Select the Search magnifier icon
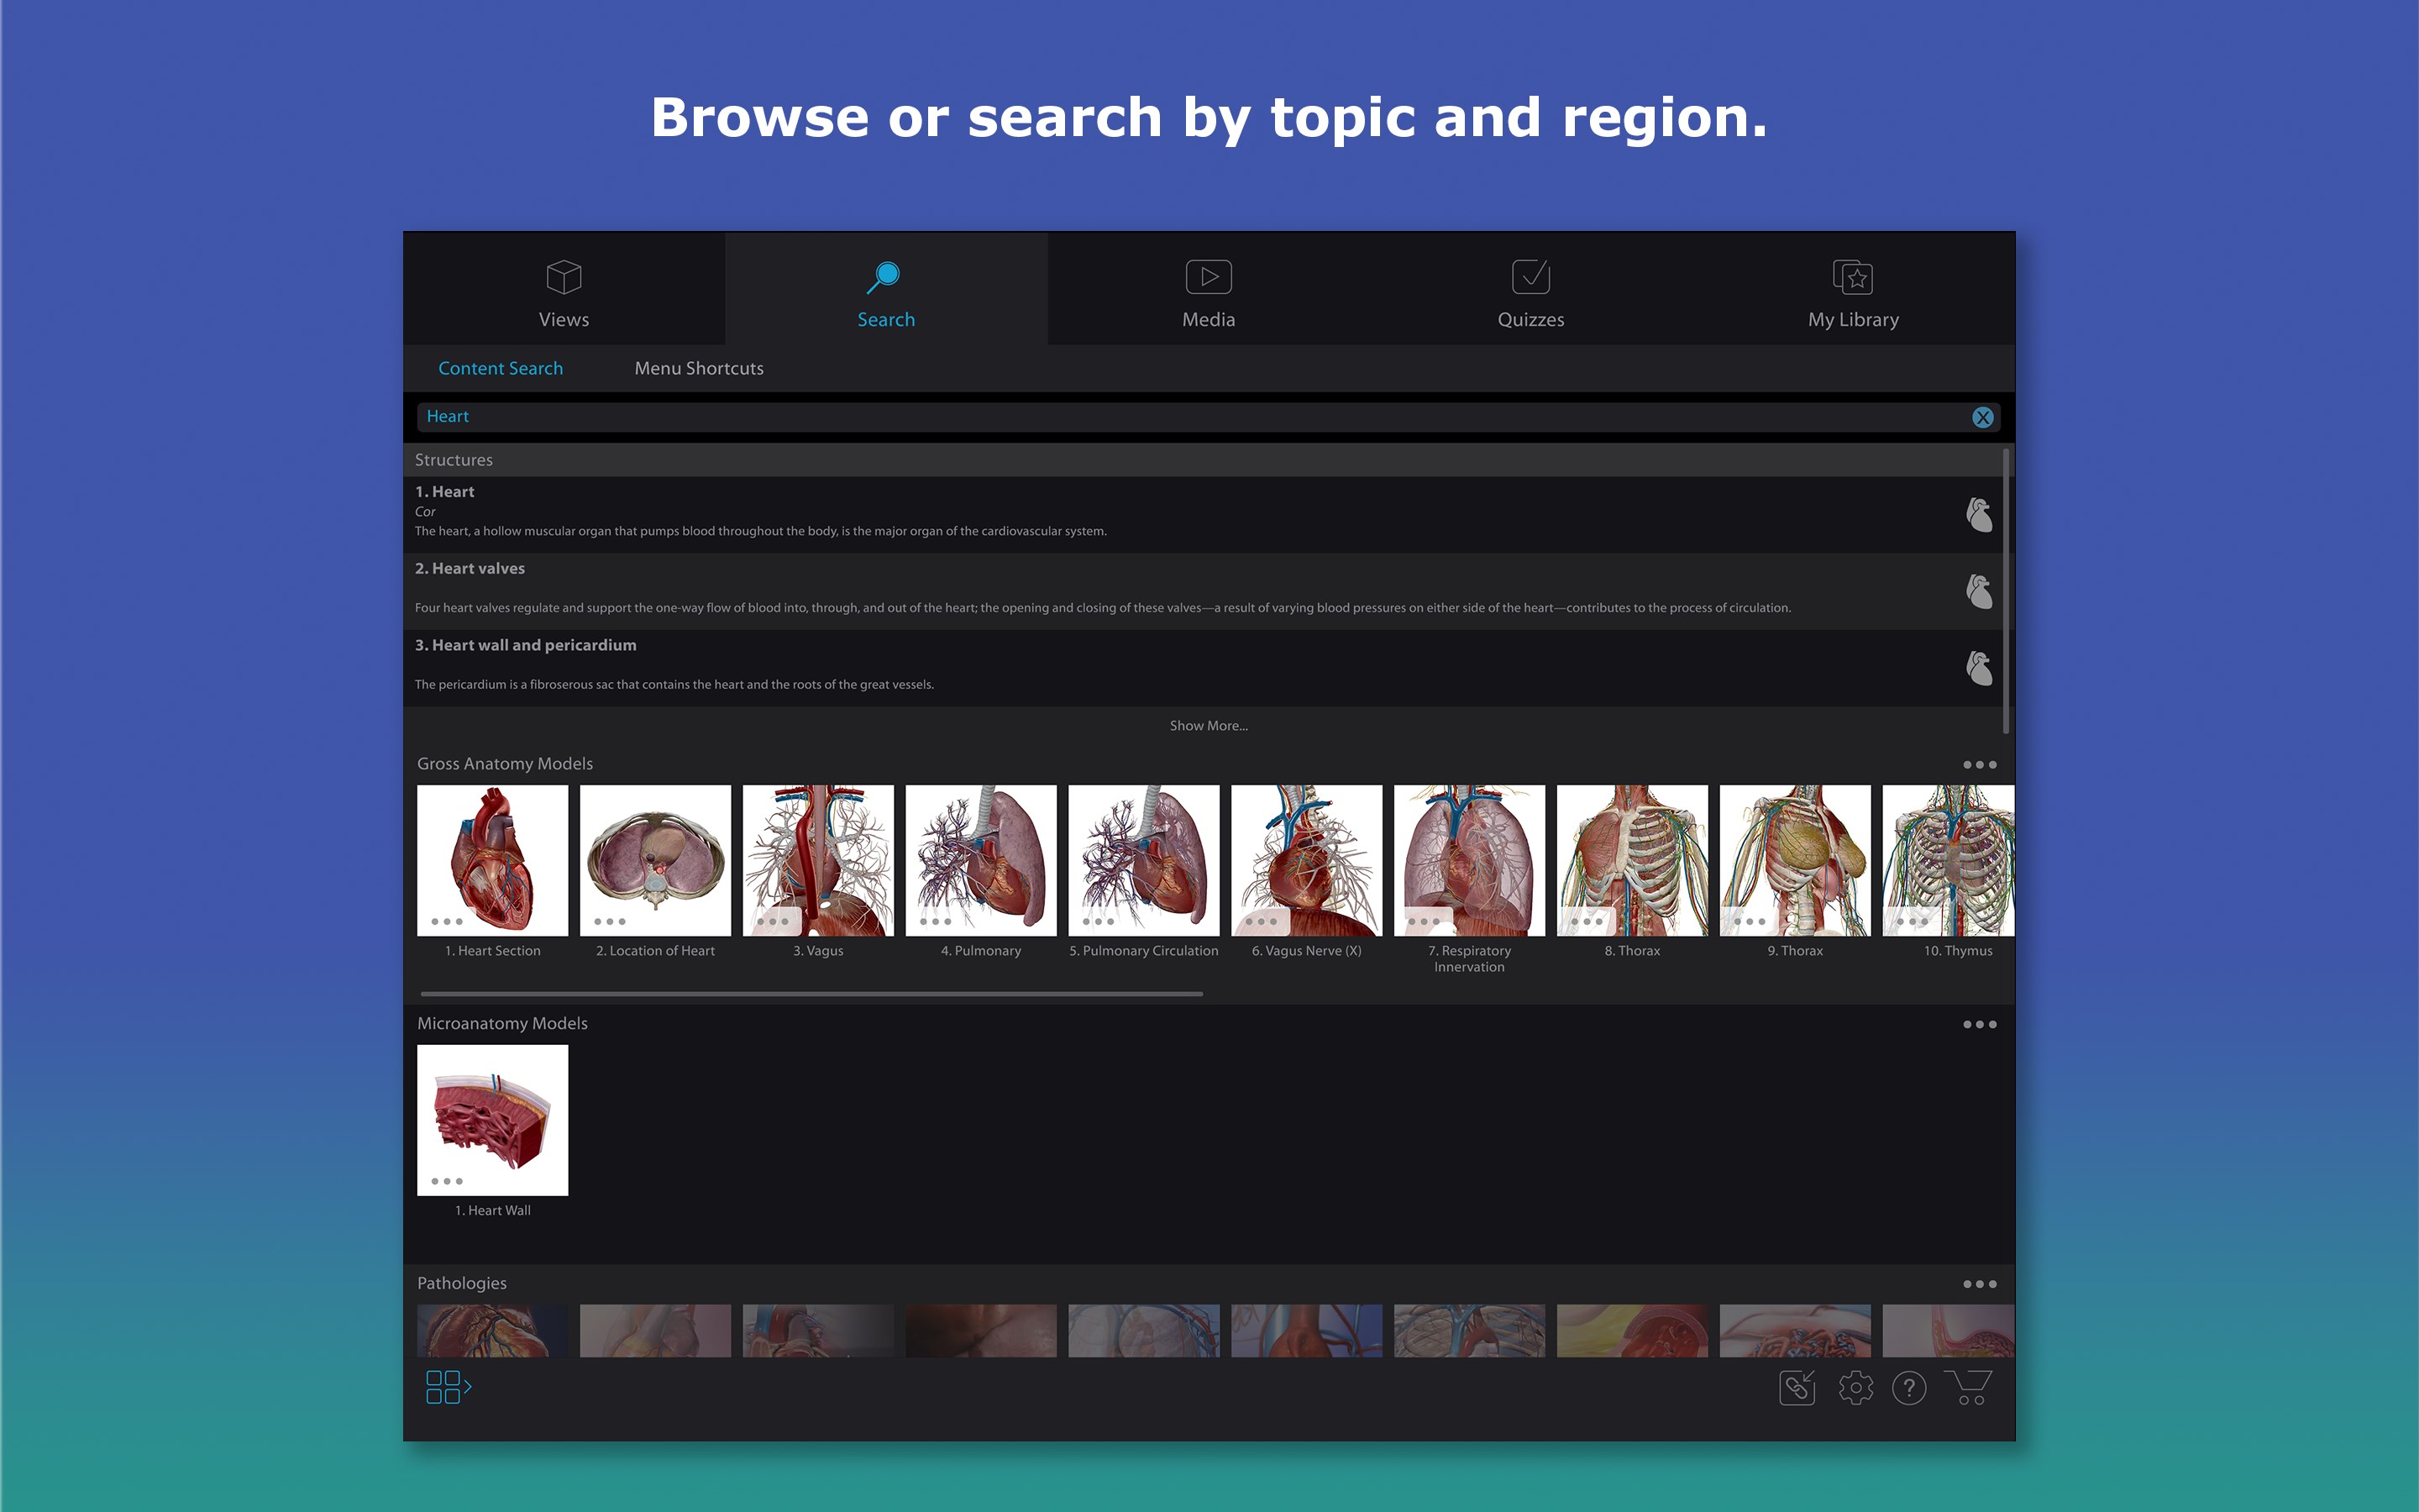 [x=885, y=276]
